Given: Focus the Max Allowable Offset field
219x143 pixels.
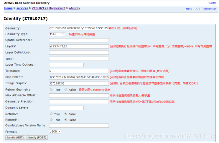Looking at the screenshot, I should pyautogui.click(x=79, y=96).
